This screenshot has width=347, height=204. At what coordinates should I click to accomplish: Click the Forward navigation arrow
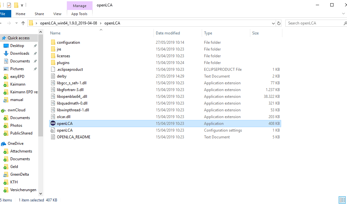point(9,23)
